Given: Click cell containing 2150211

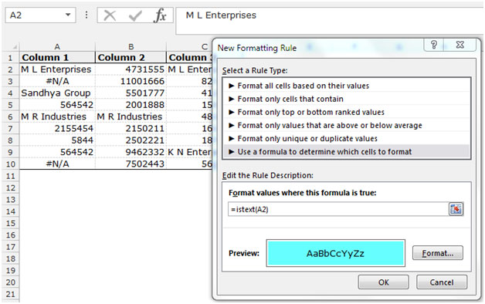Looking at the screenshot, I should click(x=131, y=129).
